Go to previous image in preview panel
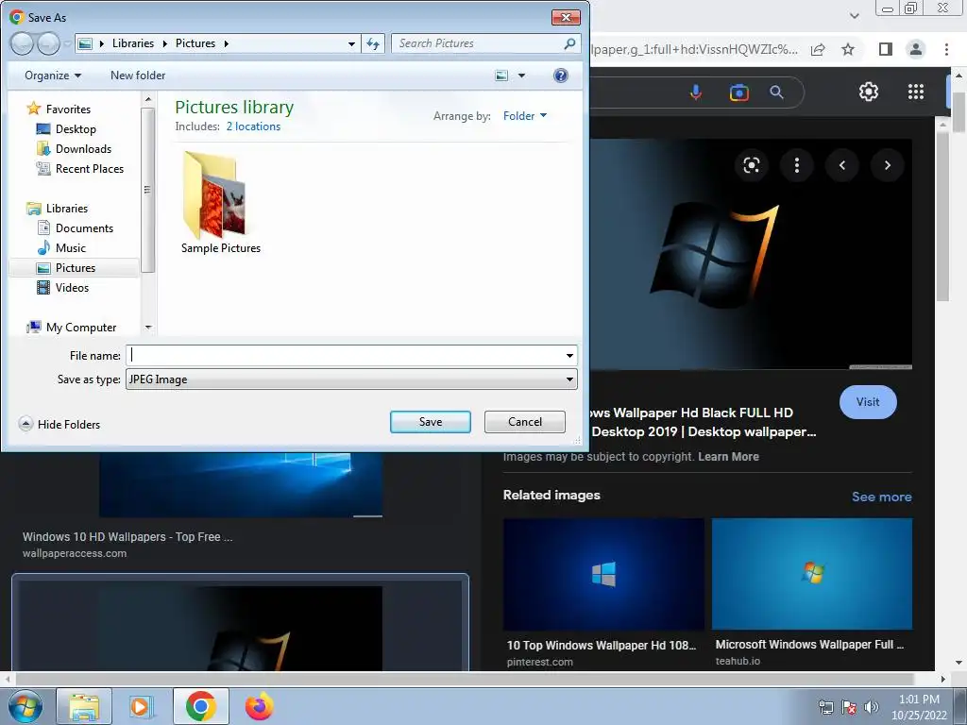Image resolution: width=967 pixels, height=725 pixels. click(841, 165)
